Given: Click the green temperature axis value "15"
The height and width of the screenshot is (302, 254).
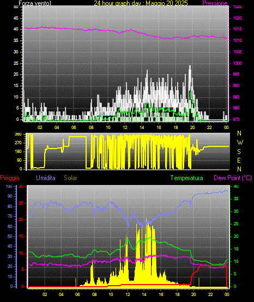Looking at the screenshot, I should pos(236,249).
